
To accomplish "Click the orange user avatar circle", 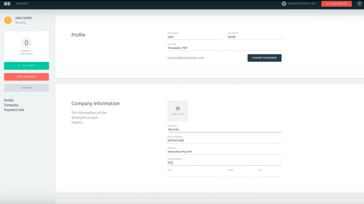I will click(x=8, y=20).
